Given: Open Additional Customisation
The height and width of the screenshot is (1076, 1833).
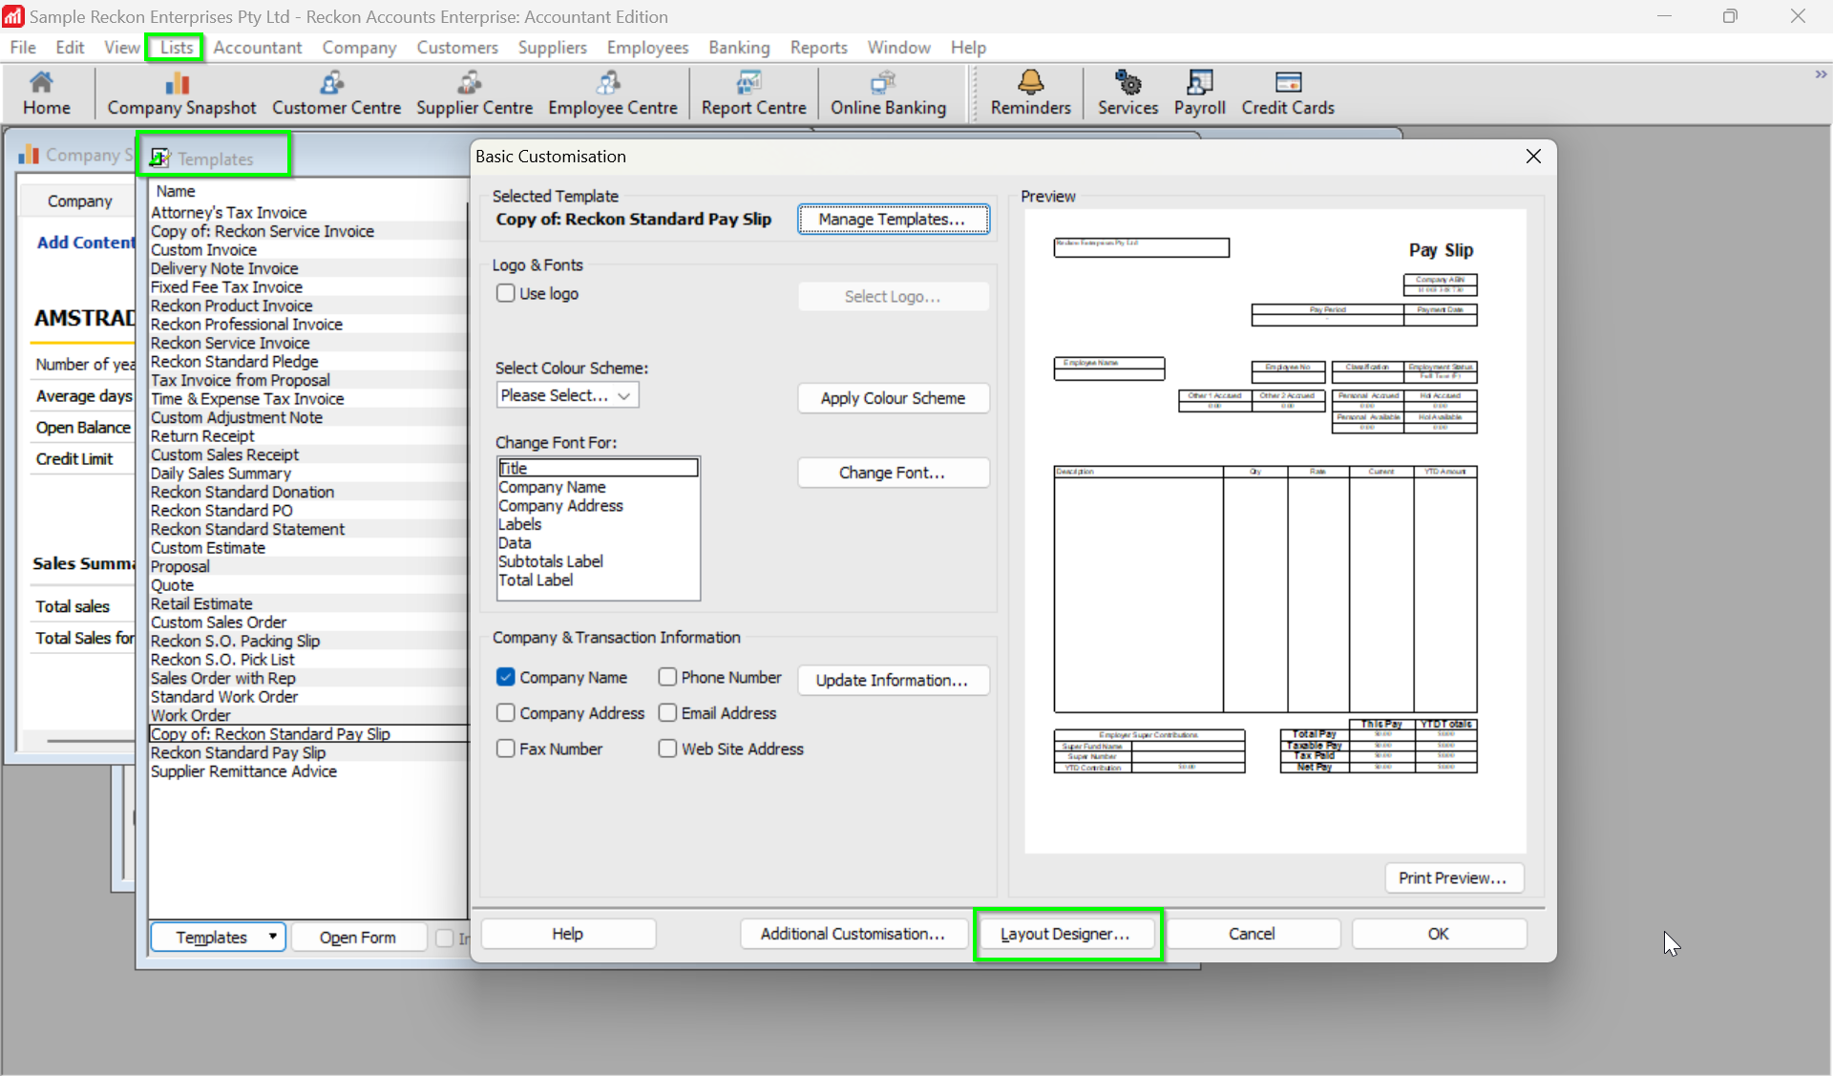Looking at the screenshot, I should 853,934.
